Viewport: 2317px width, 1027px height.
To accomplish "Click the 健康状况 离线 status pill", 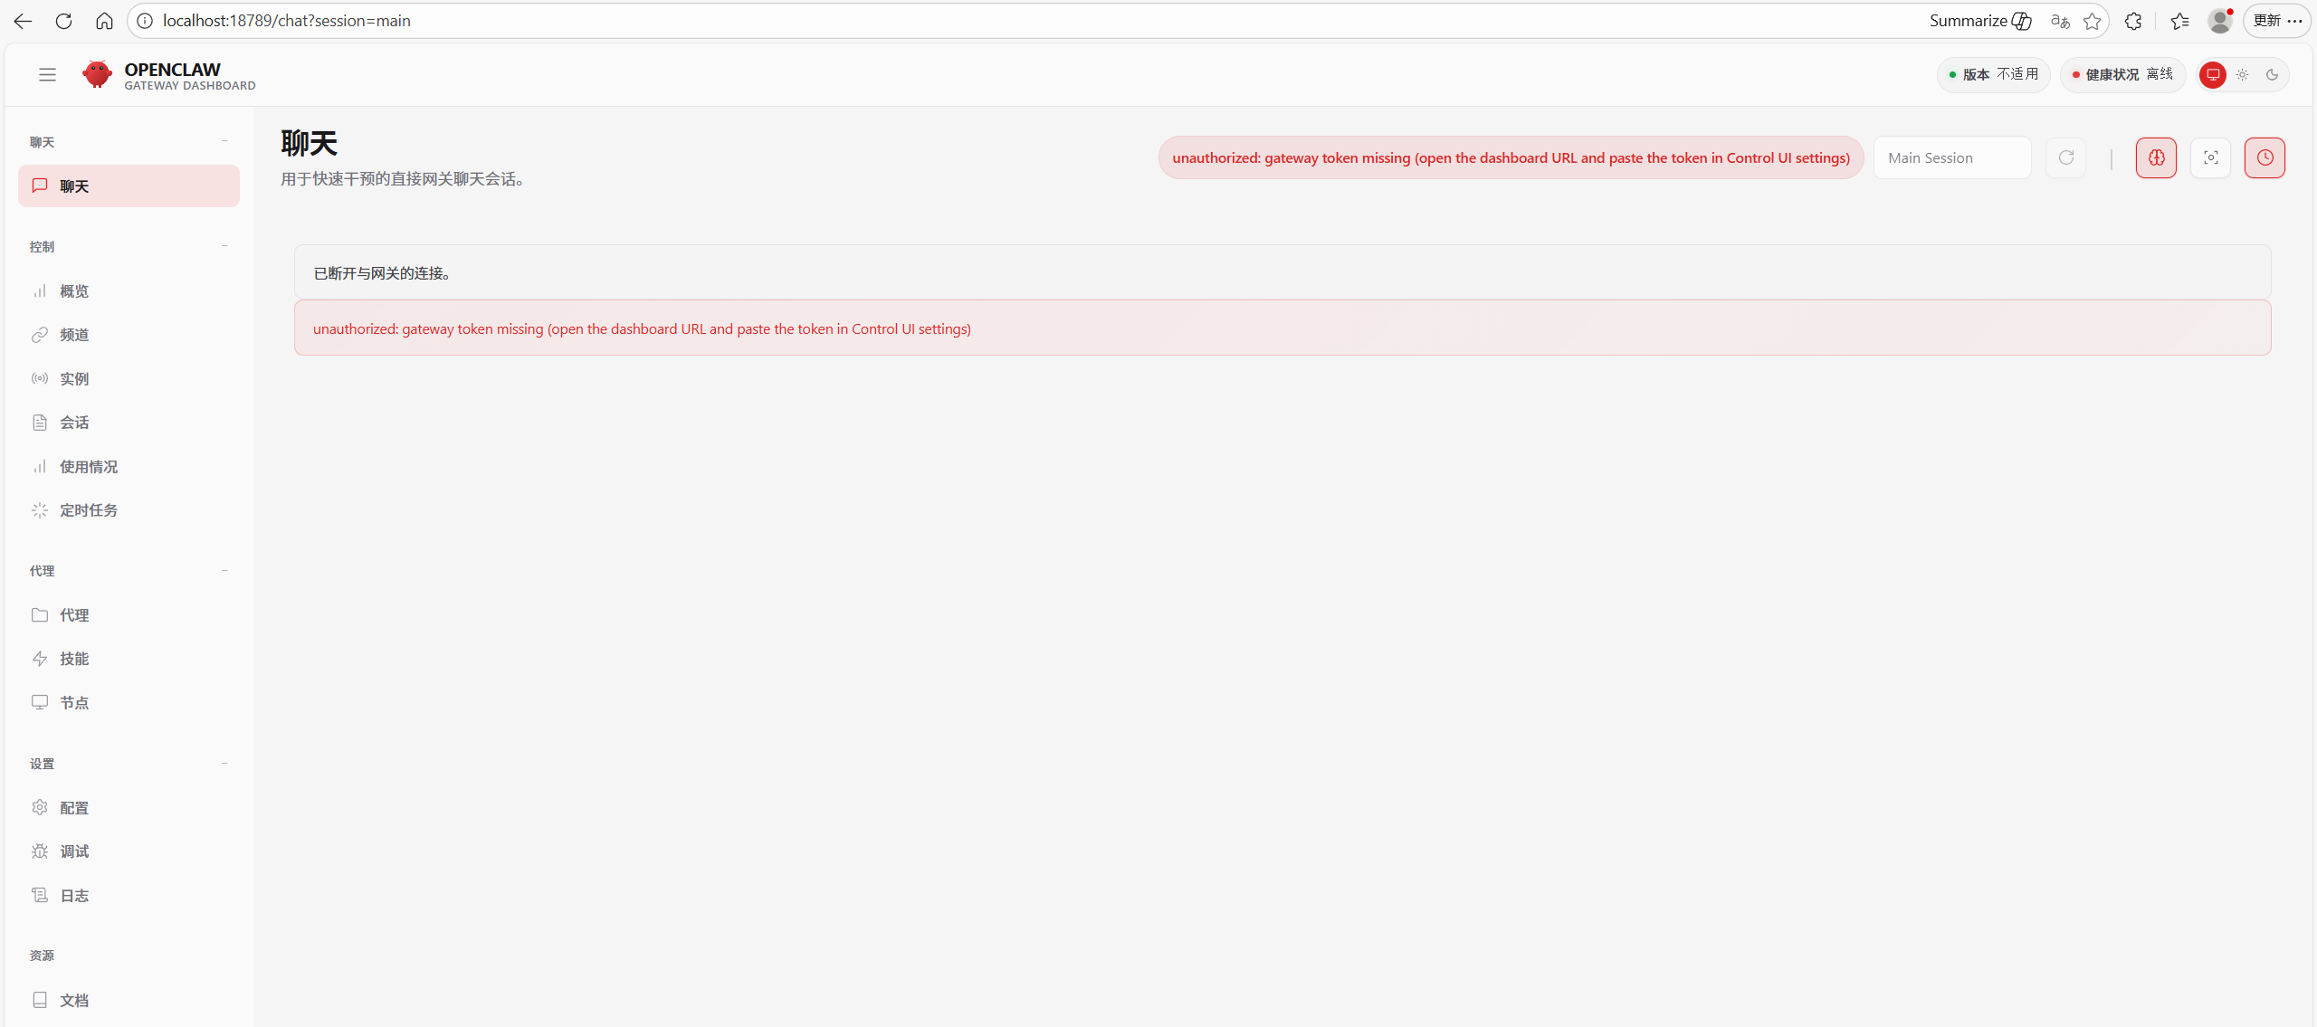I will 2122,74.
